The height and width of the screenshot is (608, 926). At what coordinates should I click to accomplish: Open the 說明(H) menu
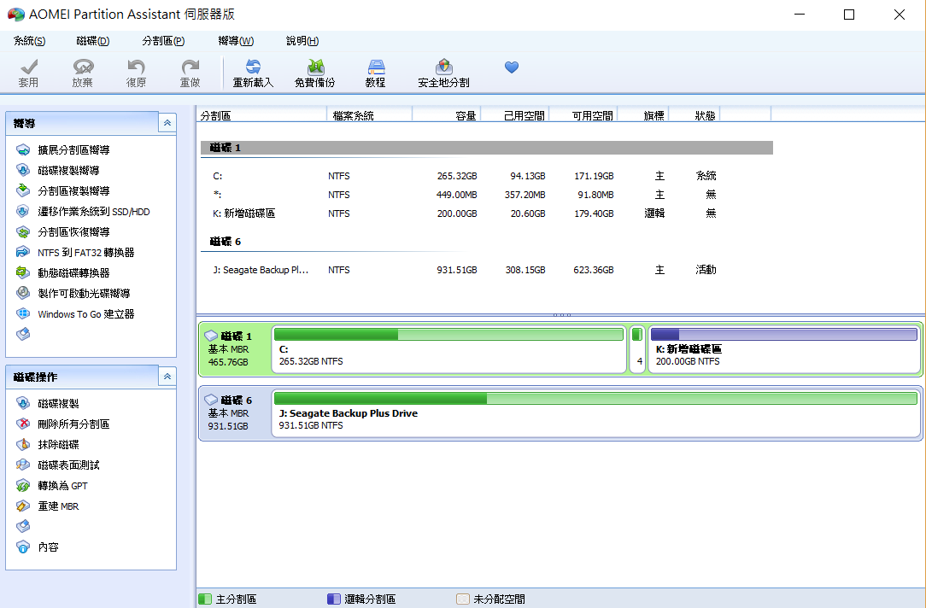tap(302, 41)
